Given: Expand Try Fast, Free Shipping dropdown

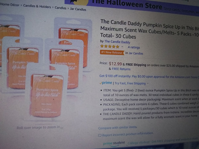Looking at the screenshot, I should coord(131,83).
